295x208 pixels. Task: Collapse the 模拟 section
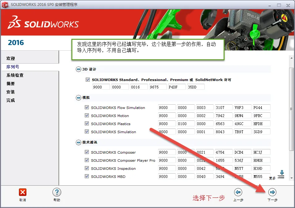pos(79,97)
